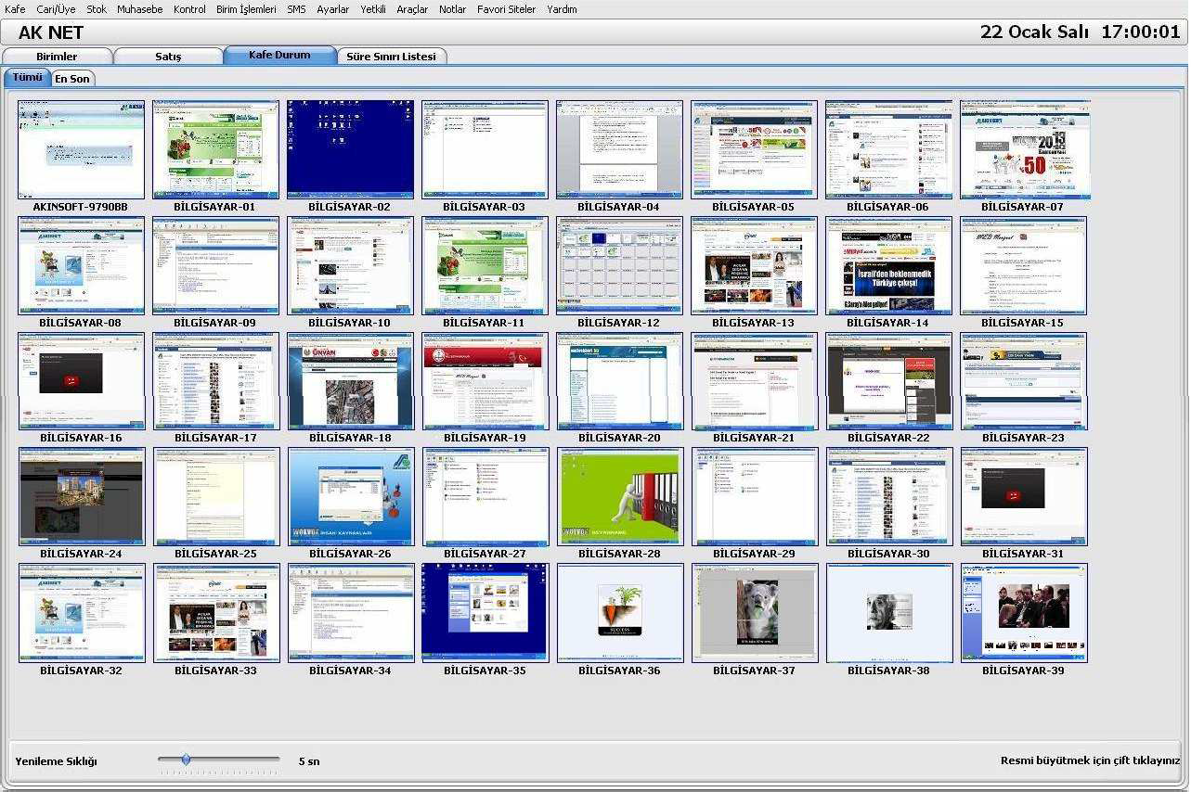
Task: Click the BİLGİSAYAR-07 screen preview
Action: (1024, 149)
